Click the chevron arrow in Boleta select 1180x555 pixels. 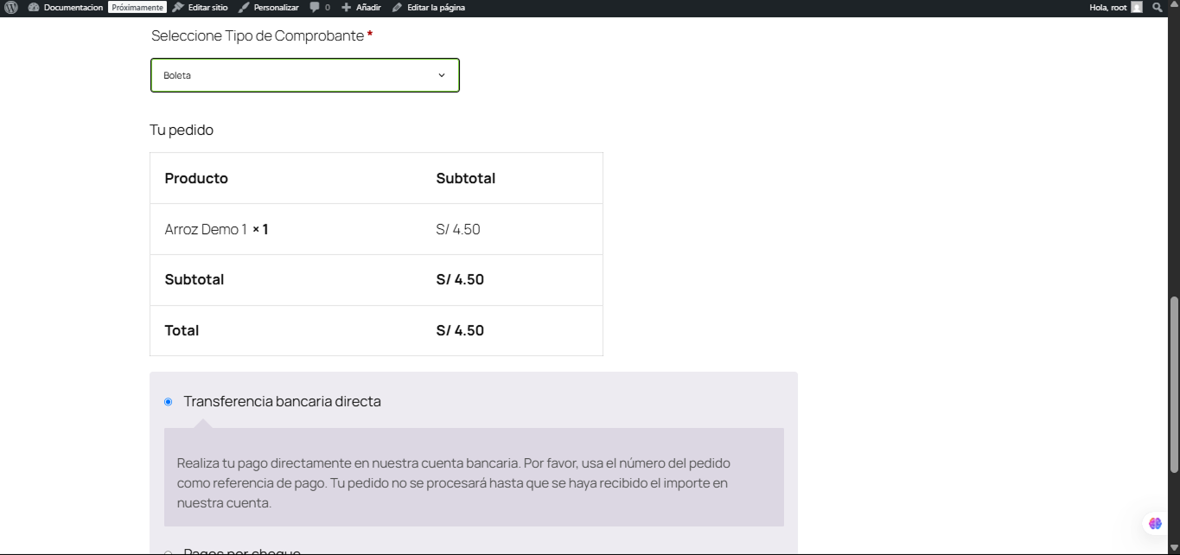pyautogui.click(x=442, y=75)
